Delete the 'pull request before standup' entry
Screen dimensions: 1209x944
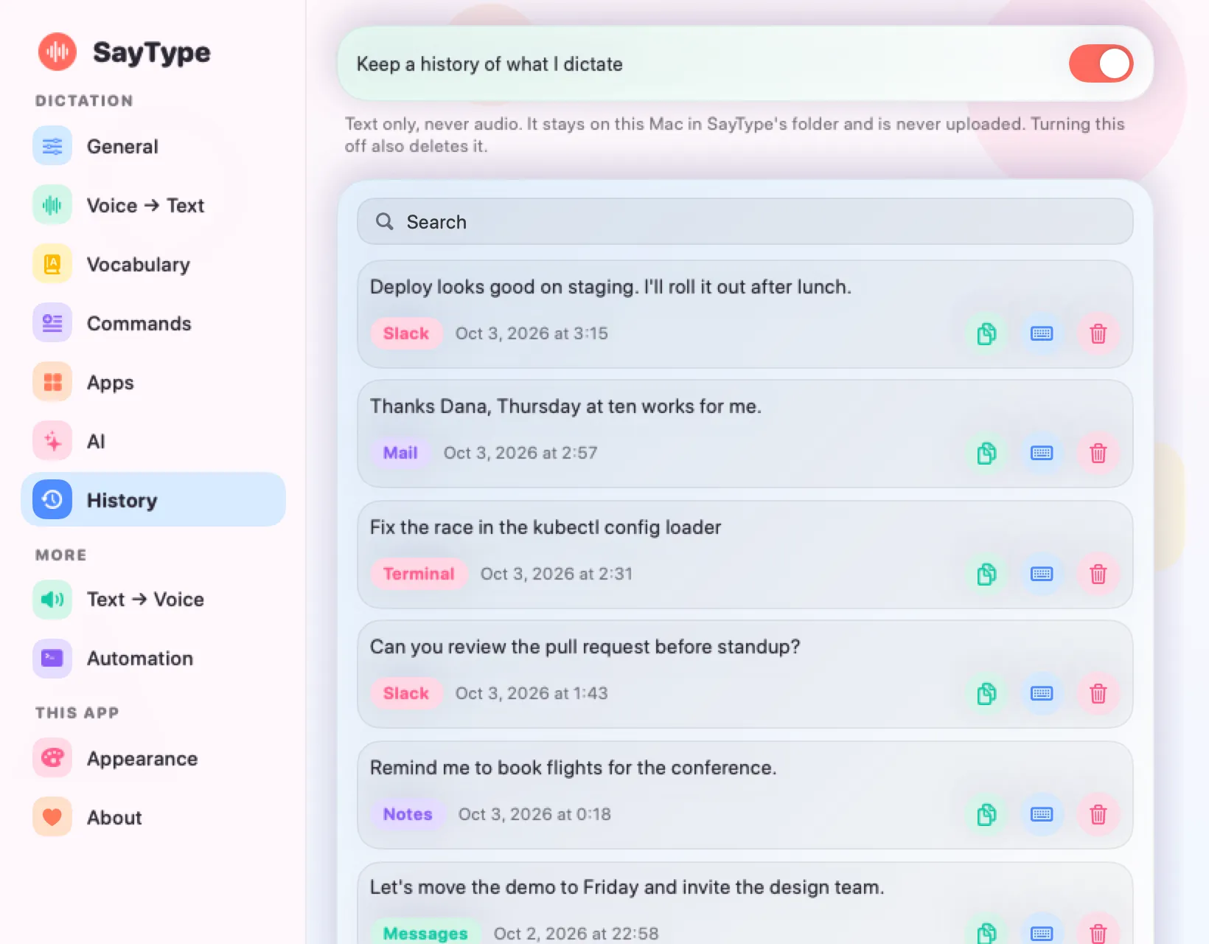1098,693
